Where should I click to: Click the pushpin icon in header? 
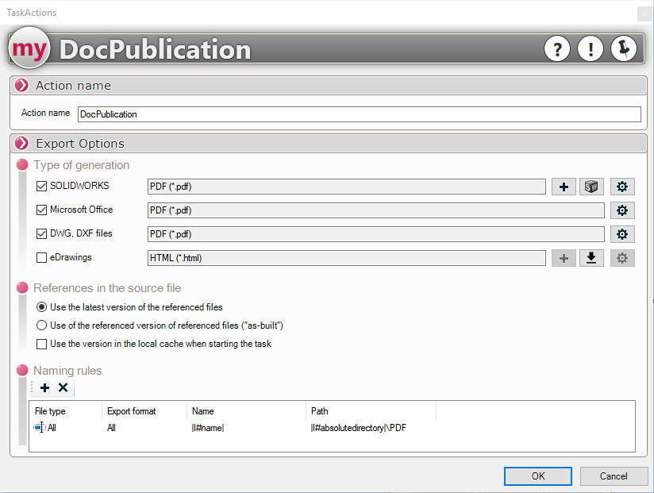(x=623, y=49)
